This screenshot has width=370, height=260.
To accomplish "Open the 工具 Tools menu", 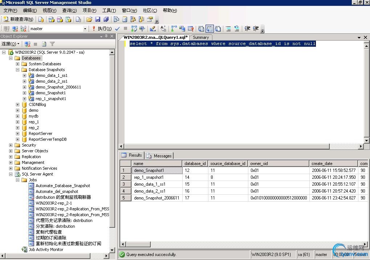I will [x=109, y=11].
